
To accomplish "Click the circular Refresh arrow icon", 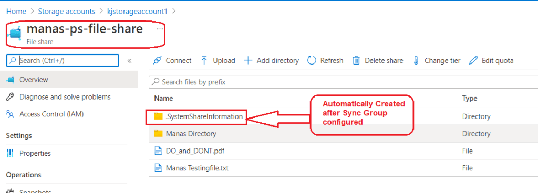I will [x=312, y=60].
